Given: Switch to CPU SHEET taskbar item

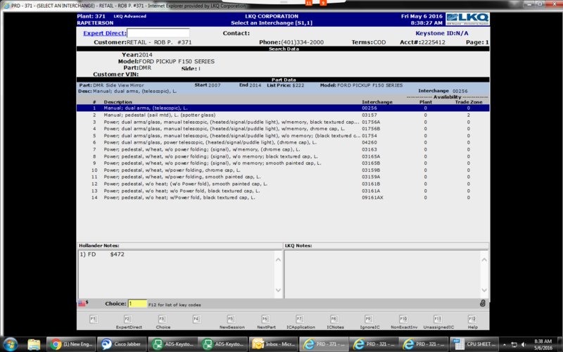Looking at the screenshot, I should [474, 344].
